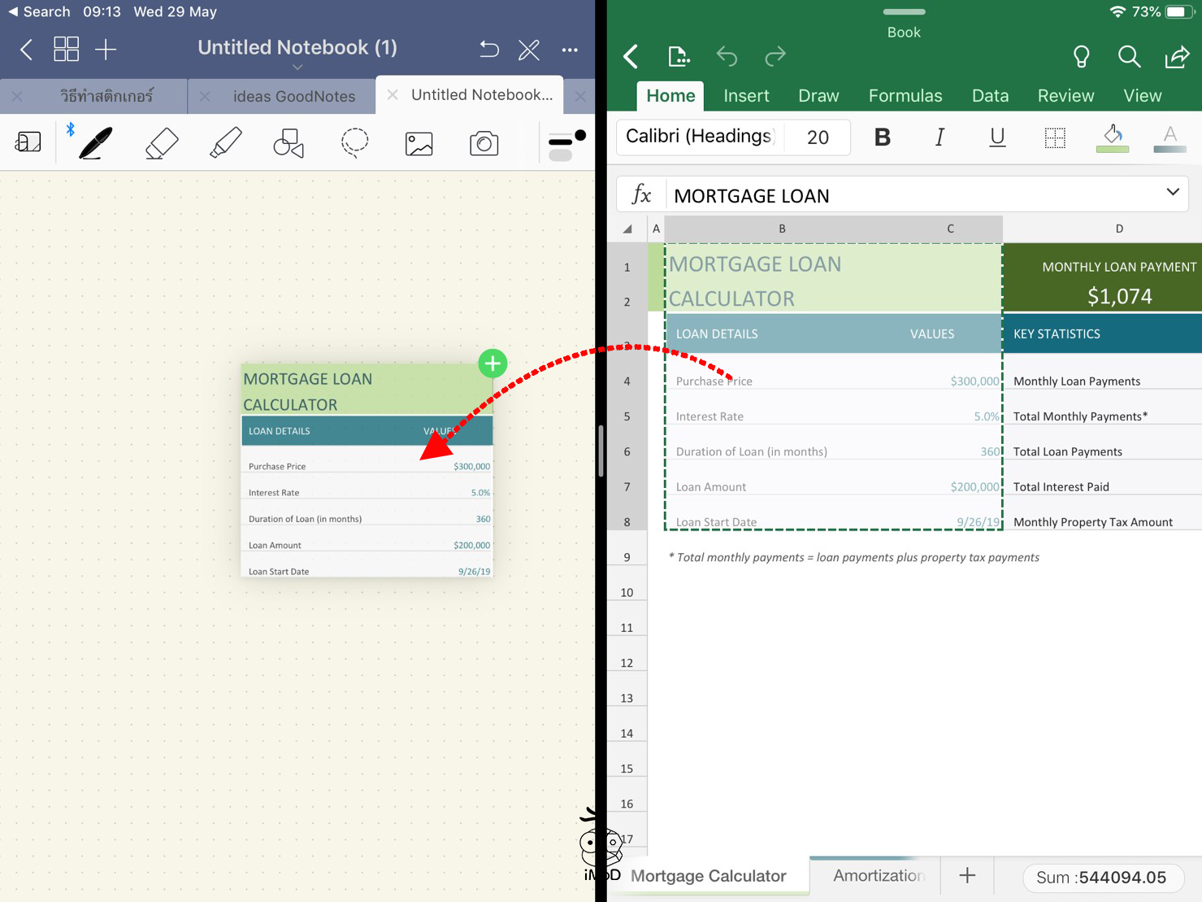Click the Sum status display

tap(1100, 877)
